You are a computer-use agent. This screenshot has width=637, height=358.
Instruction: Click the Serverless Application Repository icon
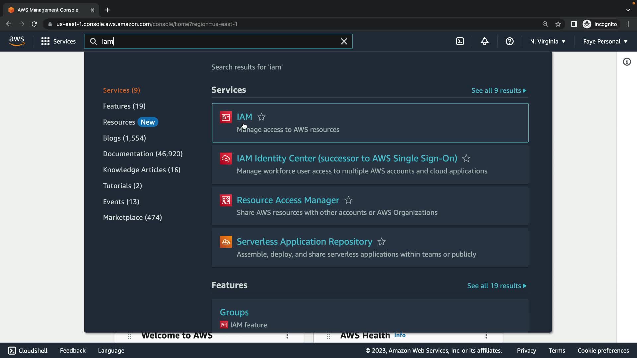(226, 242)
